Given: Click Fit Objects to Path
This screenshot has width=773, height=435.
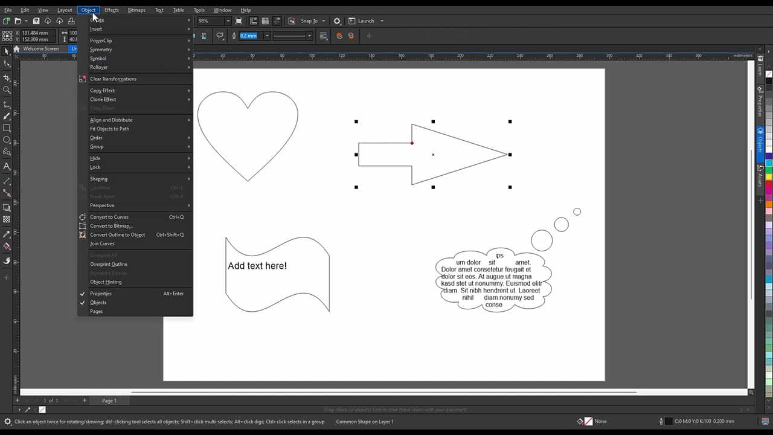Looking at the screenshot, I should click(135, 129).
